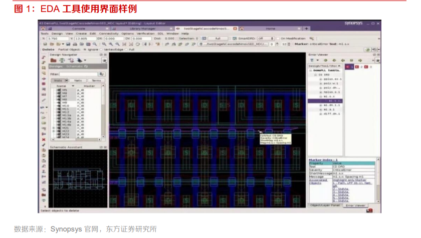
Task: Click the Design Navigator panel options icon on the right
Action: [x=104, y=60]
